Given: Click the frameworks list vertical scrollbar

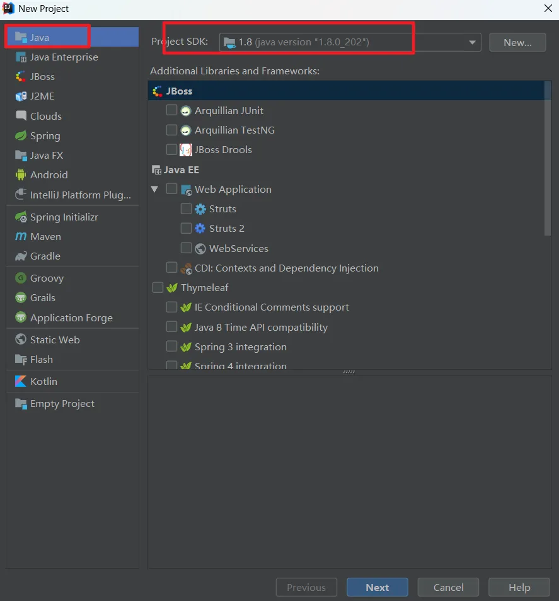Looking at the screenshot, I should click(x=548, y=158).
